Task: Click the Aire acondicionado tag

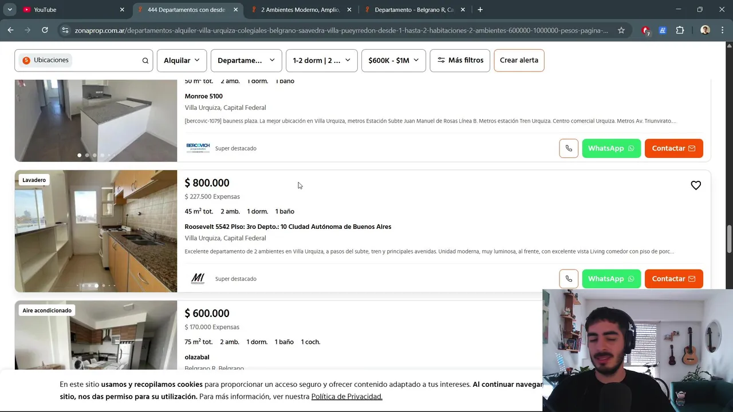Action: click(x=47, y=310)
